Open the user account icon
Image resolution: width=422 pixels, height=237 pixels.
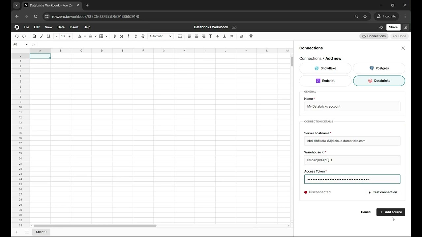tap(406, 27)
